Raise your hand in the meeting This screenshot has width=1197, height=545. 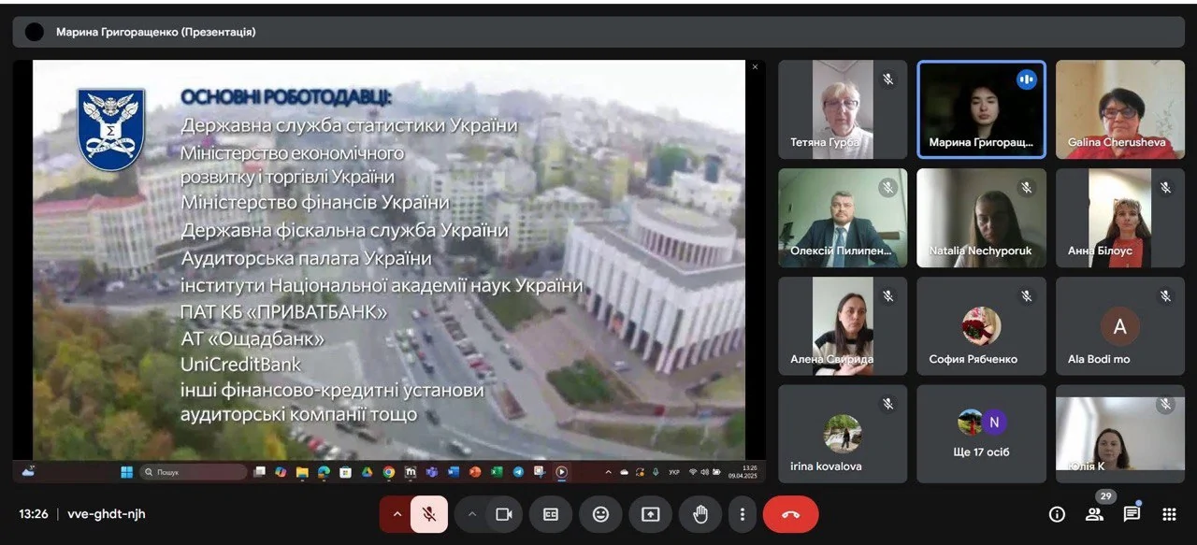tap(699, 514)
